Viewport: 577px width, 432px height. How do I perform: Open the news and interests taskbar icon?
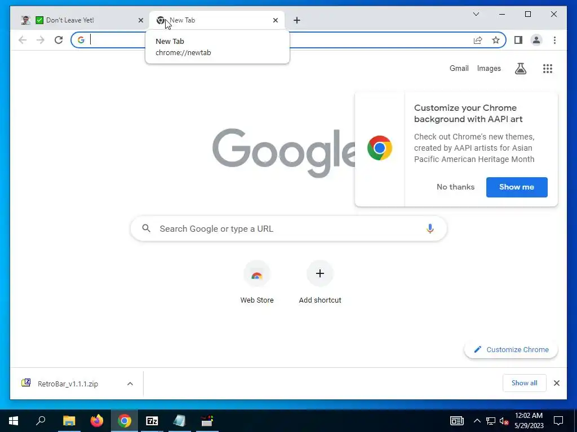click(456, 421)
